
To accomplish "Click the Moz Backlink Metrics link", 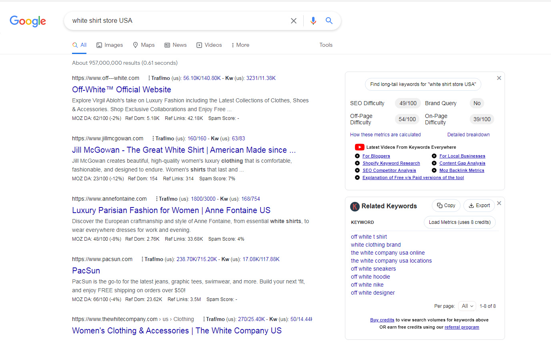I will pyautogui.click(x=462, y=170).
